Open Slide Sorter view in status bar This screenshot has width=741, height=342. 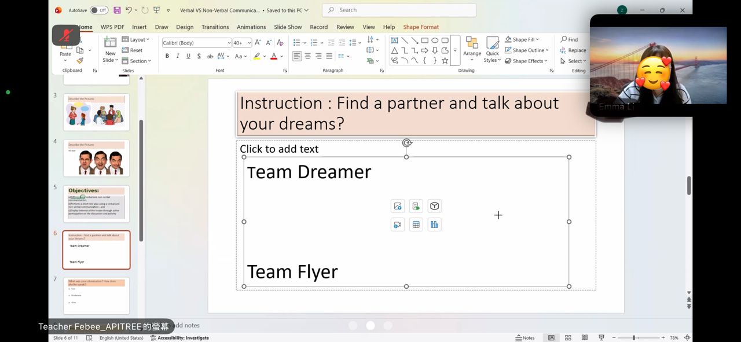coord(568,338)
